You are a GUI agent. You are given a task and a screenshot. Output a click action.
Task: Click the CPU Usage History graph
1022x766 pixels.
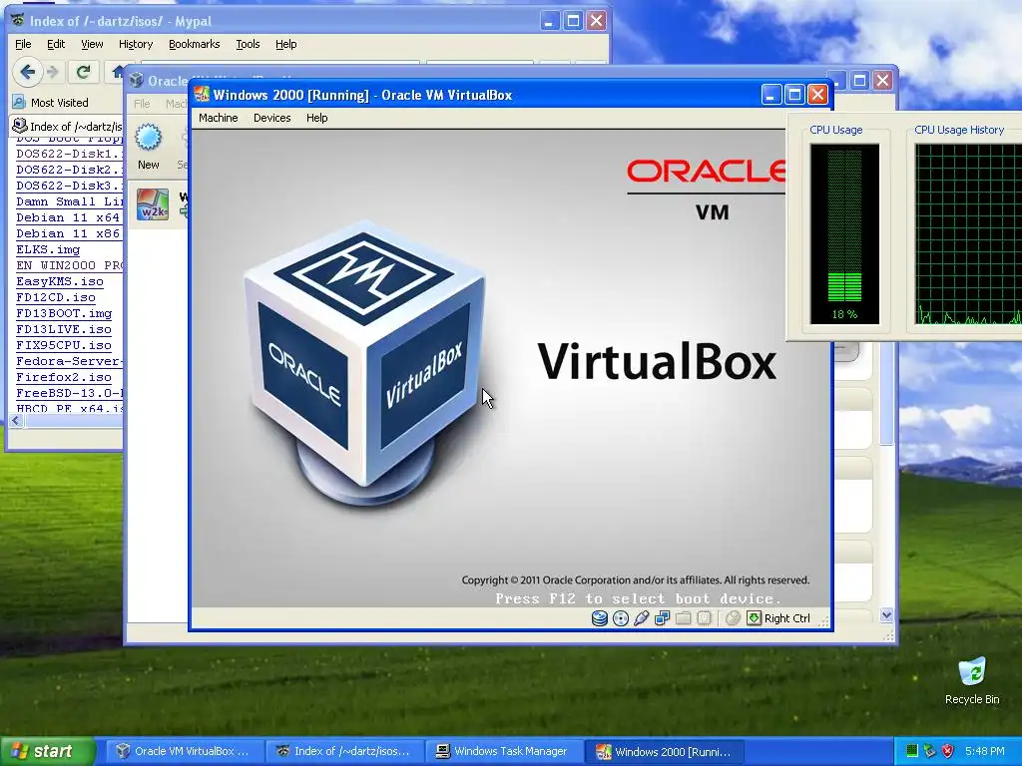click(x=968, y=233)
